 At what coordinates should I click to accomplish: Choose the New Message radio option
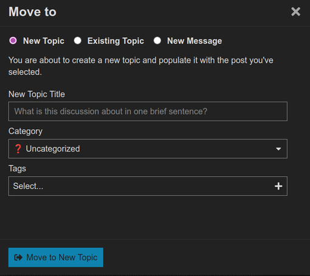click(157, 41)
